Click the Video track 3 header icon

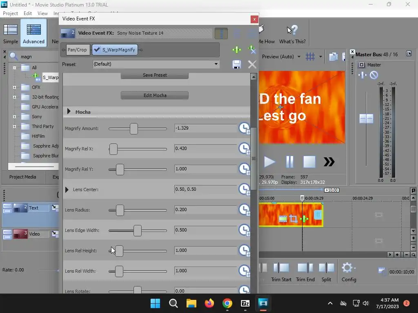[x=20, y=234]
